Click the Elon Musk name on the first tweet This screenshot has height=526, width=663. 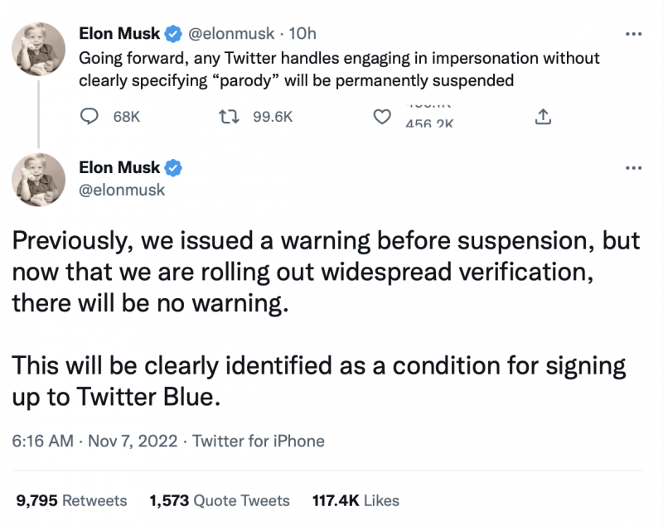[119, 33]
